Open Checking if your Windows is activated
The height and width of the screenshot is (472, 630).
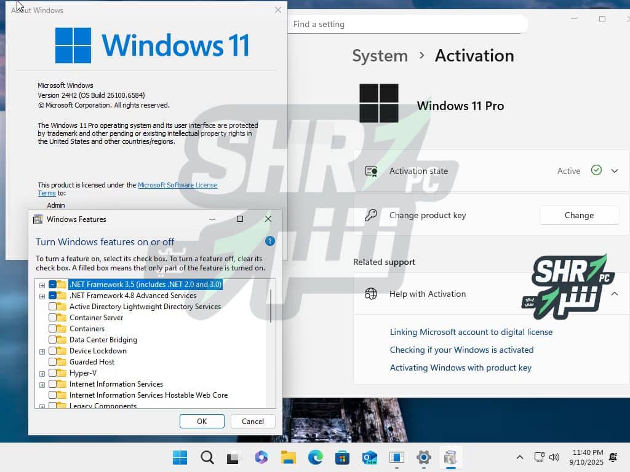(x=461, y=350)
